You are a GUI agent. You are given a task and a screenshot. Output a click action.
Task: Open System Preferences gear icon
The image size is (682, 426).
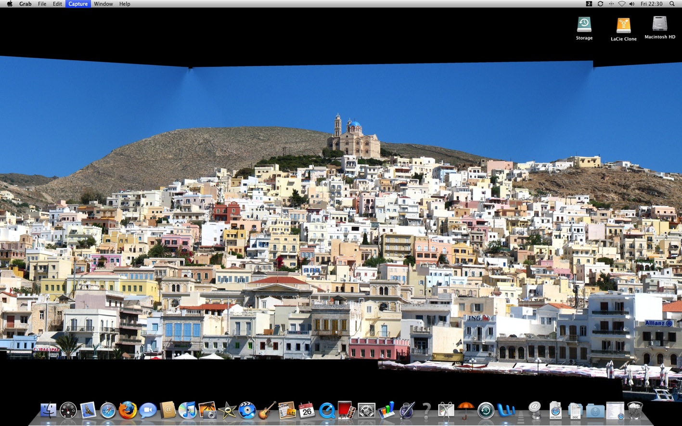(366, 411)
